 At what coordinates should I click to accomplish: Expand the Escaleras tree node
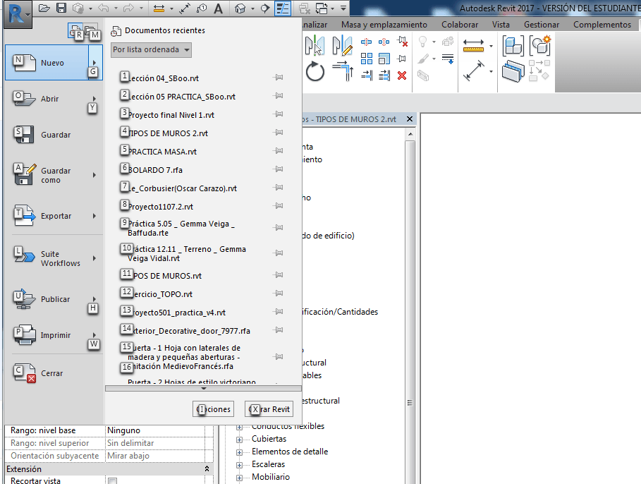pos(240,465)
